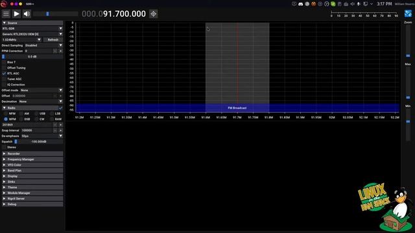Click the Snap Interval input field
The image size is (415, 233).
coord(36,131)
